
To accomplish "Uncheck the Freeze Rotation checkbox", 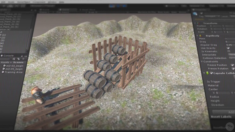I will coord(233,69).
